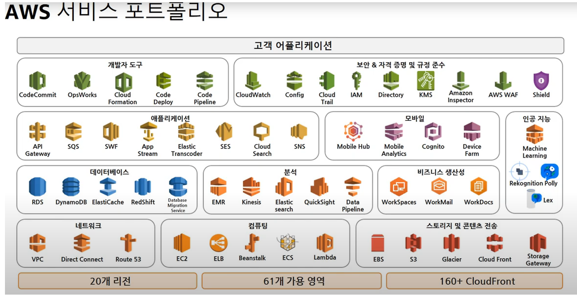The height and width of the screenshot is (300, 577).
Task: Click the RDS database icon
Action: [37, 187]
